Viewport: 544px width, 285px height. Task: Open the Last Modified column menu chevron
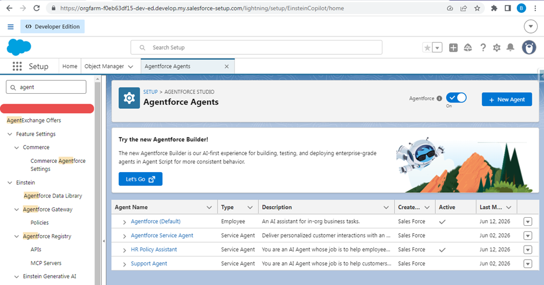click(x=509, y=207)
